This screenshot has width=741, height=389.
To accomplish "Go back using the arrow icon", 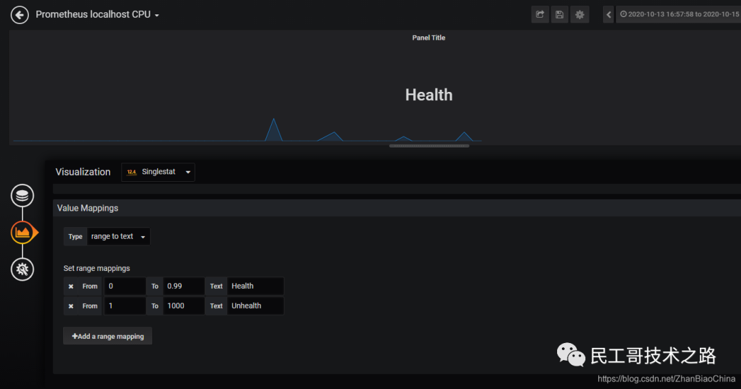I will pos(19,14).
